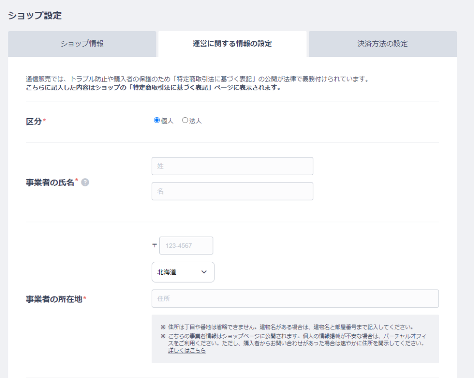474x378 pixels.
Task: Collapse the prefecture dropdown showing 北海道
Action: 183,272
